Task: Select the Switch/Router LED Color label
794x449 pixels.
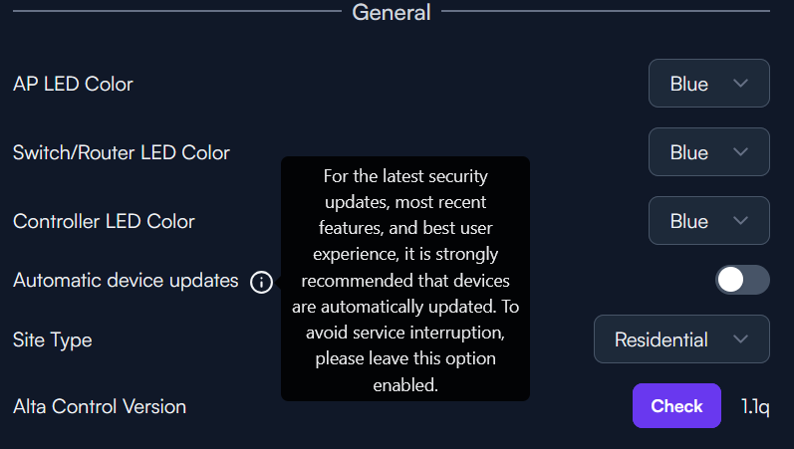Action: tap(122, 152)
